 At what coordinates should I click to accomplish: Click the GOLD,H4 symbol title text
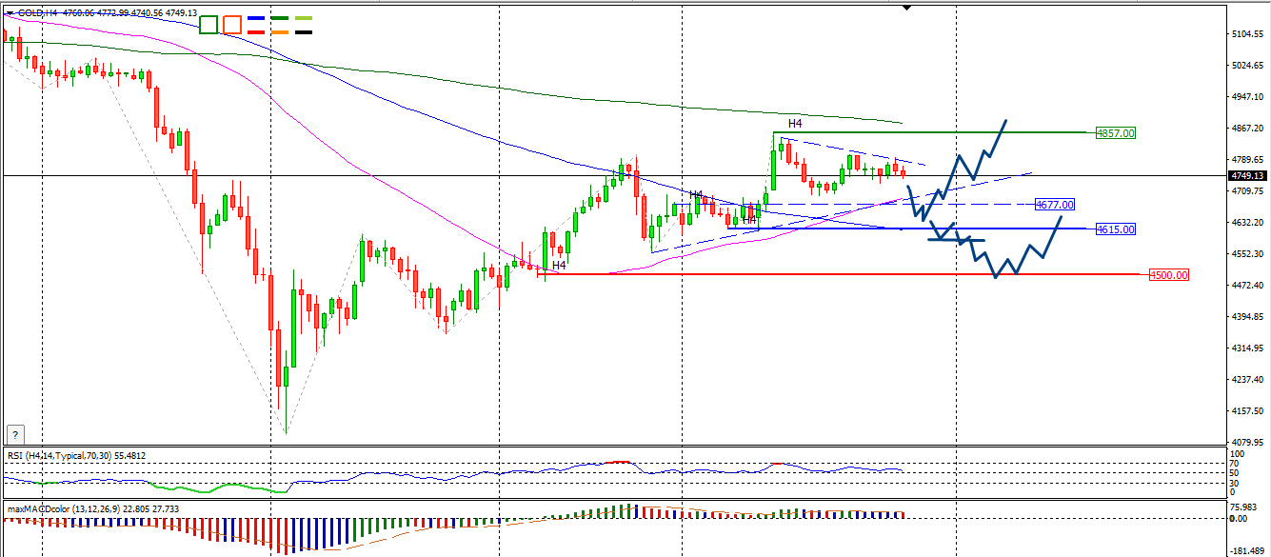(x=36, y=13)
